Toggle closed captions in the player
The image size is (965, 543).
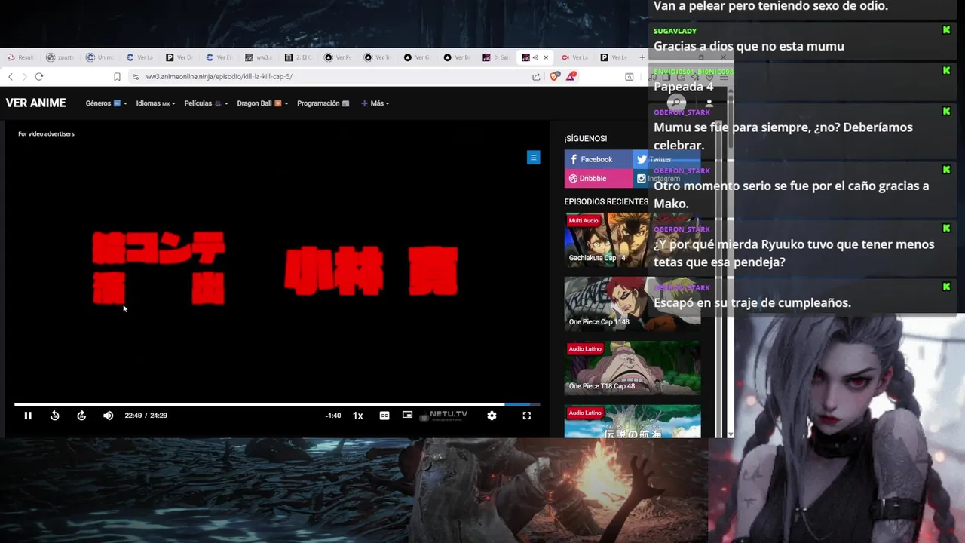point(384,416)
